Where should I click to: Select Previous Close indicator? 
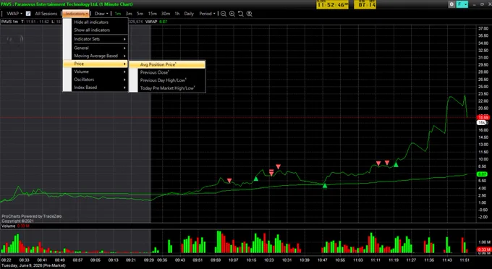tap(167, 72)
